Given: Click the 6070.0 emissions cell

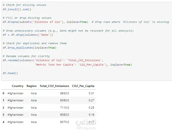Looking at the screenshot, I should (x=65, y=122).
